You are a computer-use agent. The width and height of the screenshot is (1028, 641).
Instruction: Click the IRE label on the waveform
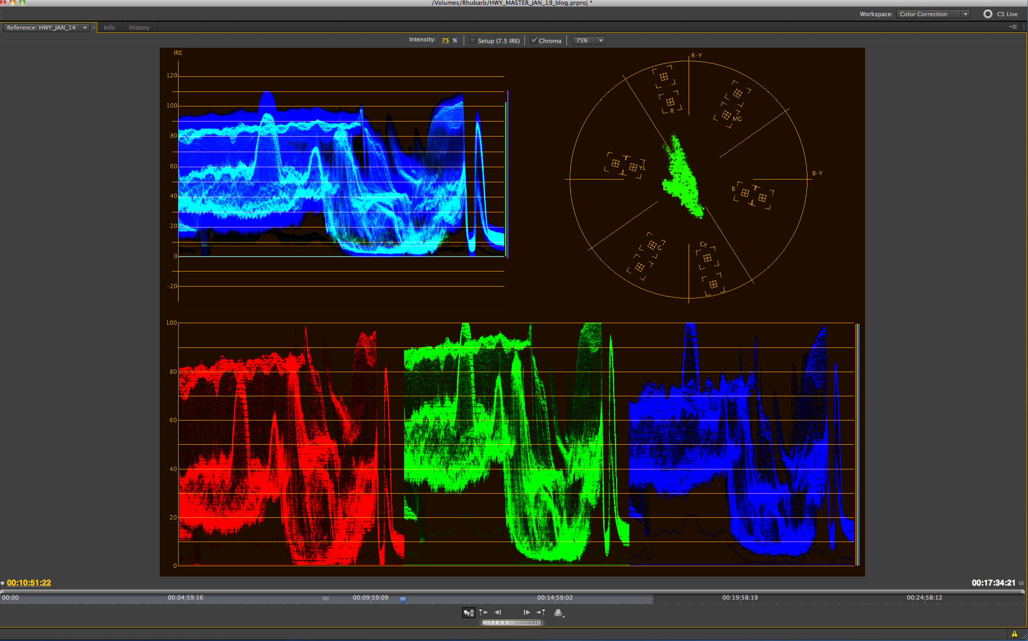pyautogui.click(x=178, y=53)
